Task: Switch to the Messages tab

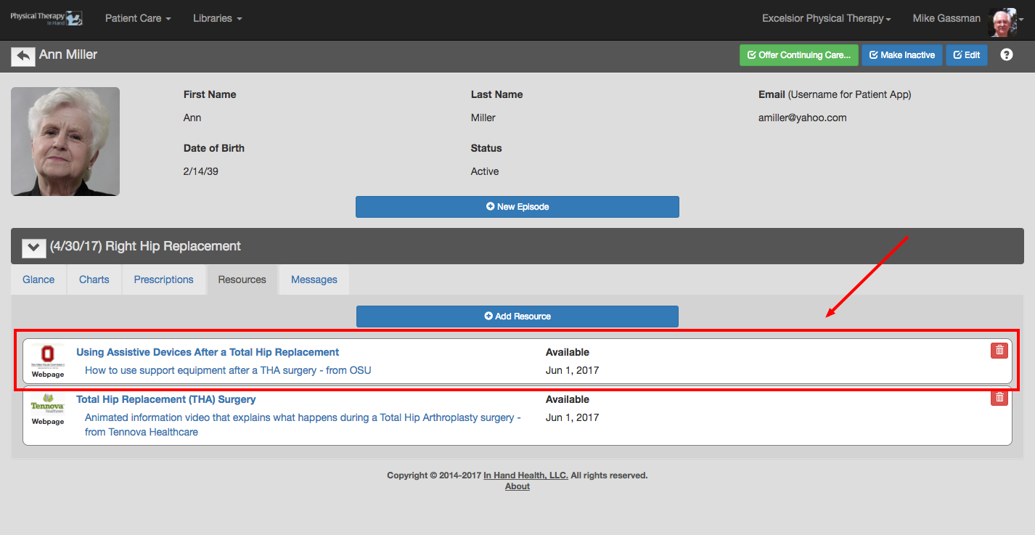Action: click(314, 279)
